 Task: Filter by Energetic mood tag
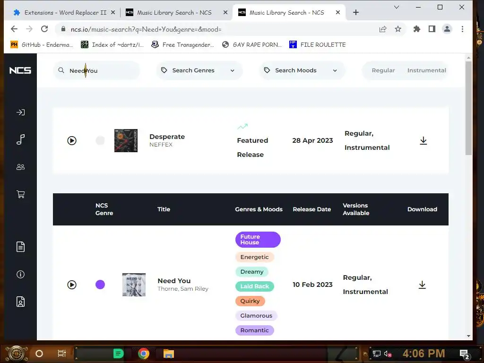coord(254,257)
